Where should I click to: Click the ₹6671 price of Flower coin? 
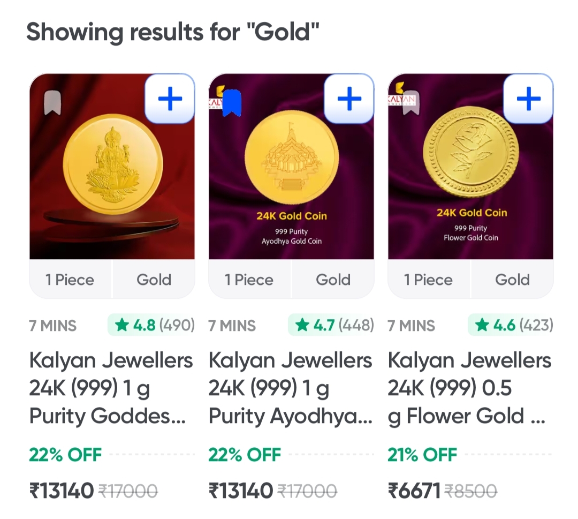(x=414, y=491)
